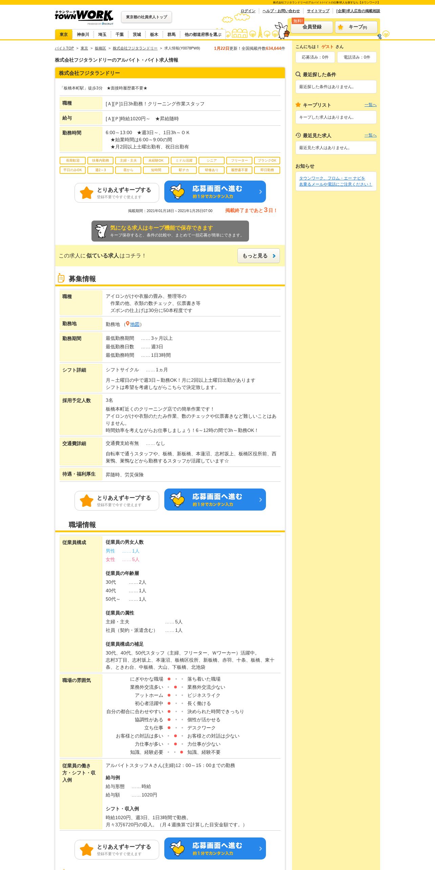Select the 埼玉 region tab
This screenshot has height=870, width=435.
pyautogui.click(x=102, y=35)
